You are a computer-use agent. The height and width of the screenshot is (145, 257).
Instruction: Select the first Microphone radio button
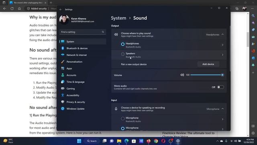click(122, 118)
